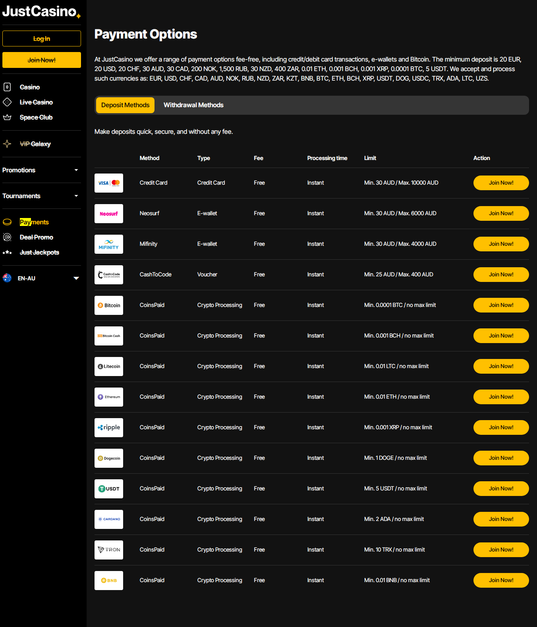Click the Mifinity e-wallet logo
The image size is (537, 627).
108,244
